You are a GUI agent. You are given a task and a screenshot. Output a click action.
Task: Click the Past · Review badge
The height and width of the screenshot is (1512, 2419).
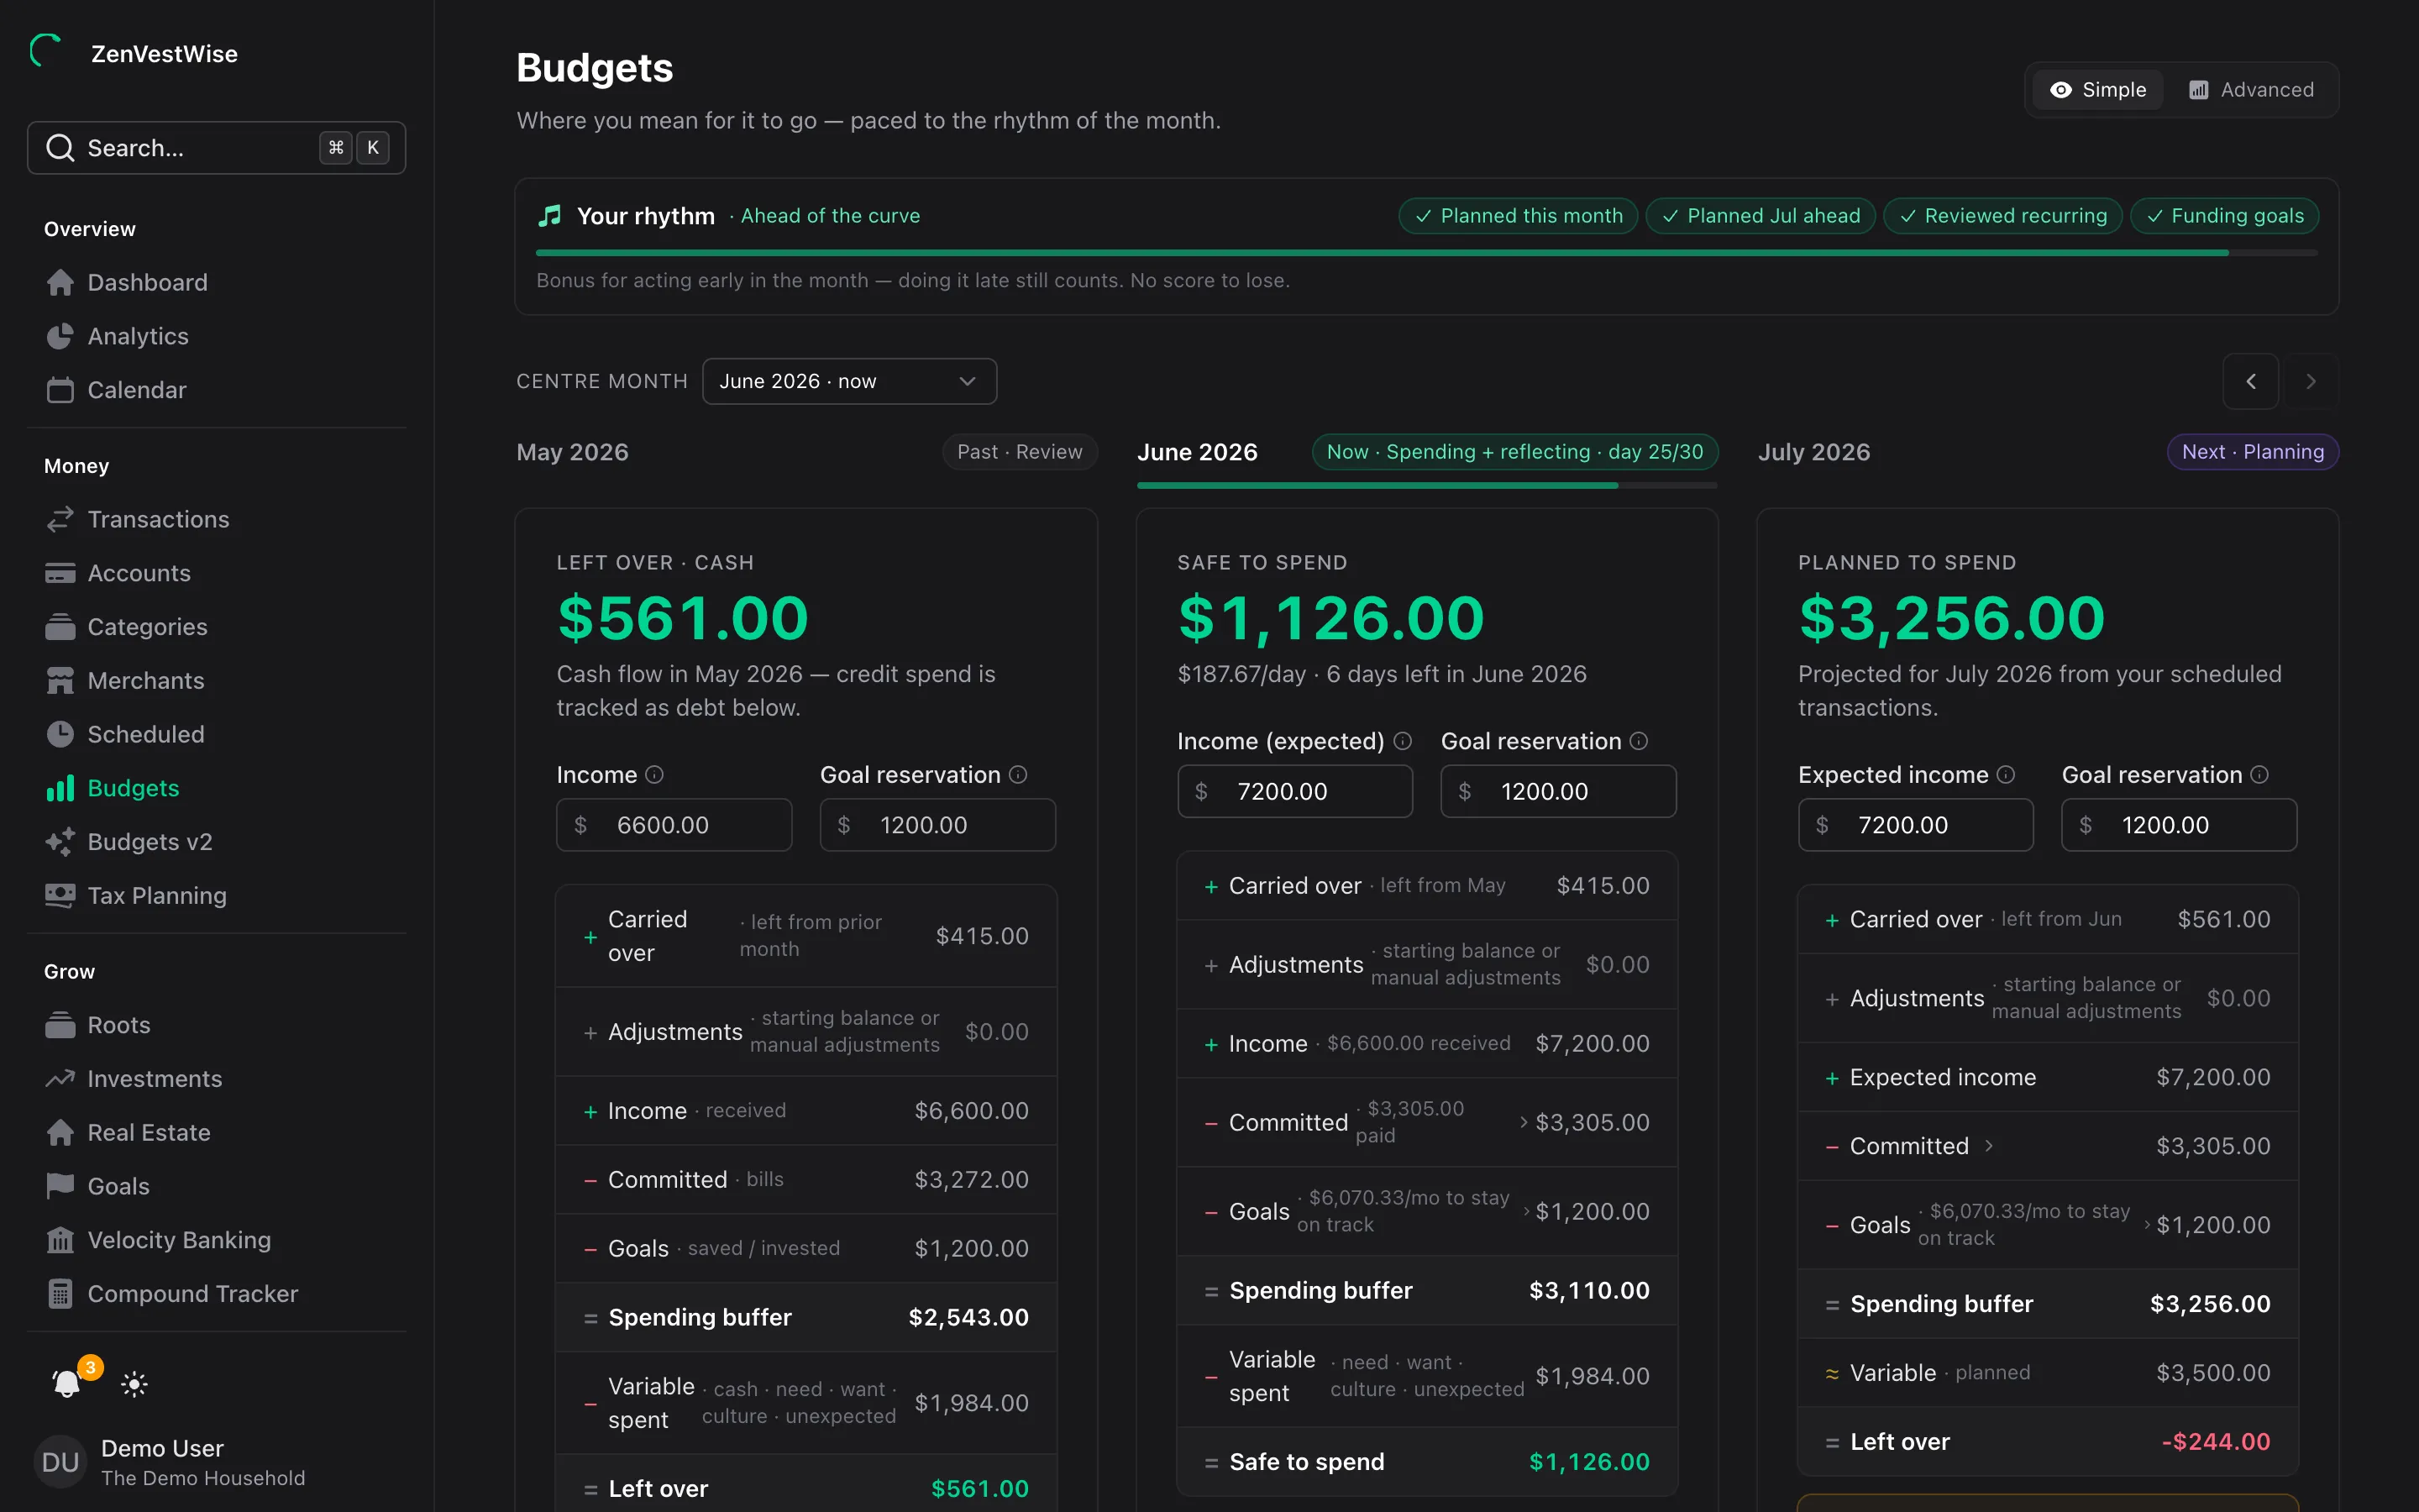[1020, 452]
